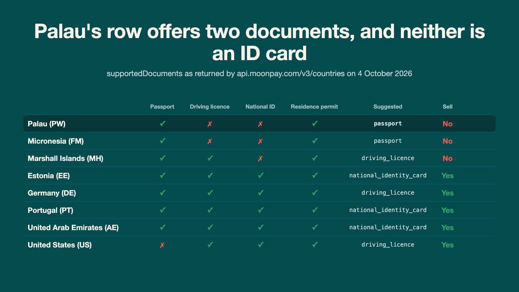
Task: Click the National ID cross for Marshall Islands
Action: coord(260,158)
